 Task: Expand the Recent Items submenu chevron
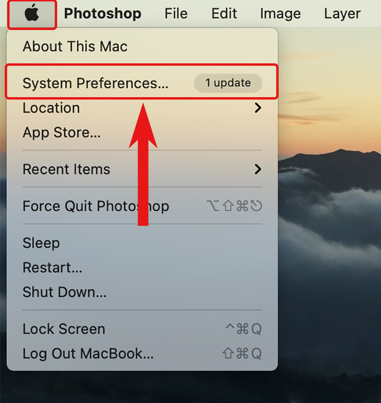point(258,169)
